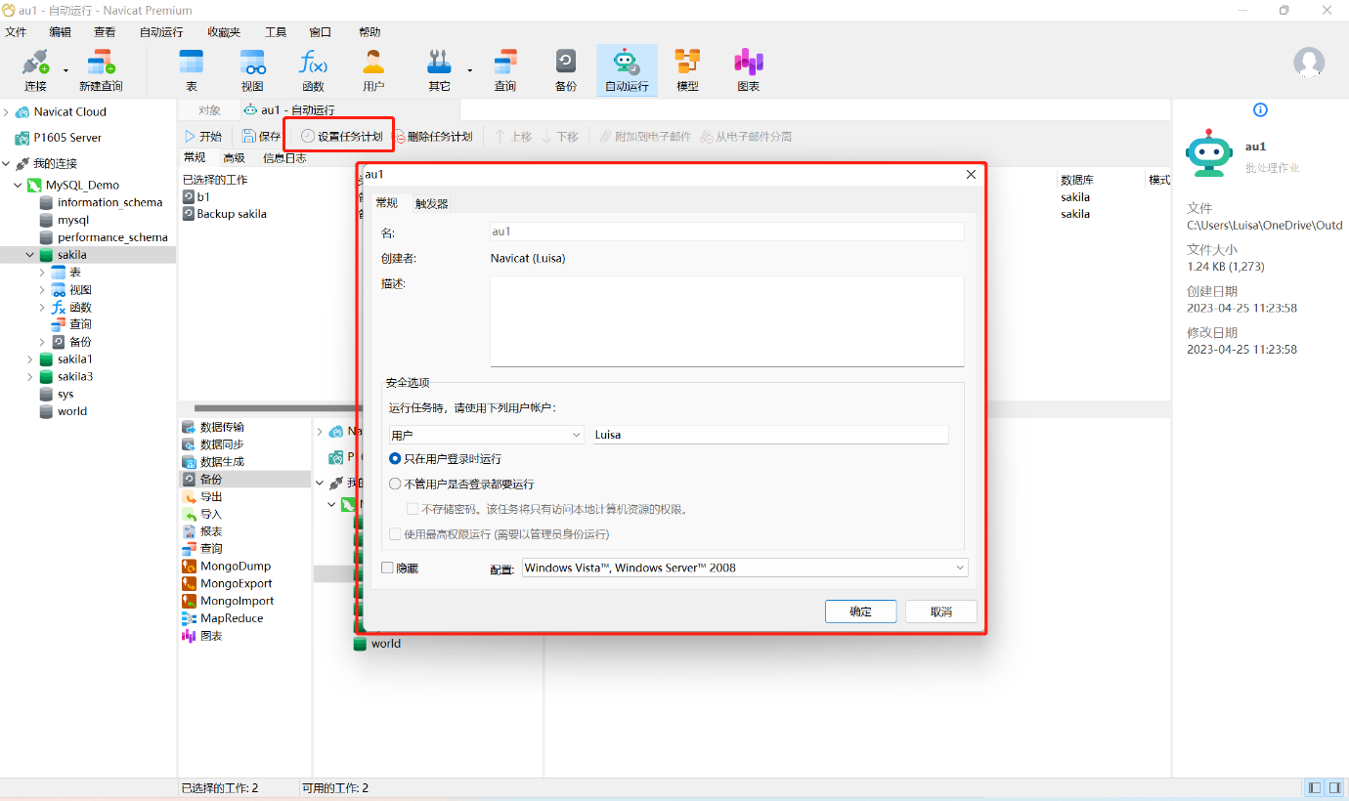Open the 用户 account type dropdown
The image size is (1349, 801).
tap(486, 435)
